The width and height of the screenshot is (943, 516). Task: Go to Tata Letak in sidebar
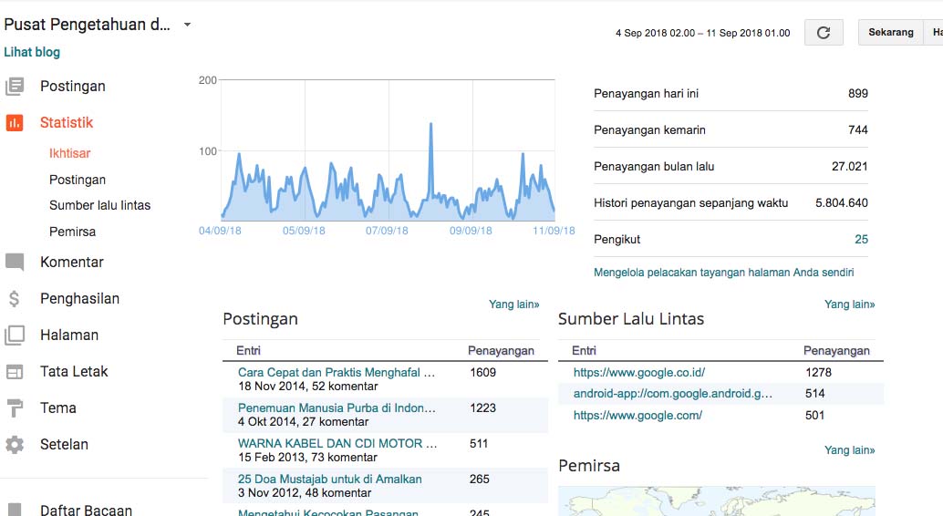74,372
